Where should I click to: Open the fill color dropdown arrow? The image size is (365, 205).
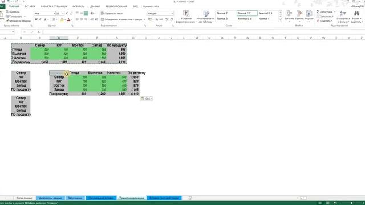coord(64,20)
